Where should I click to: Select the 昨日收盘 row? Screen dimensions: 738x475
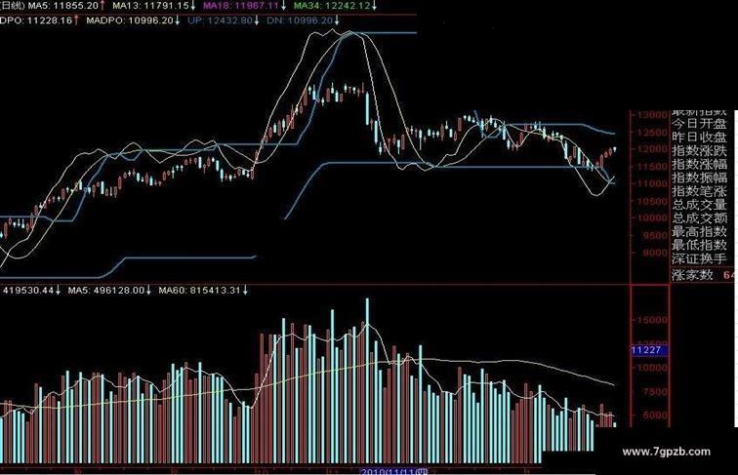point(699,138)
